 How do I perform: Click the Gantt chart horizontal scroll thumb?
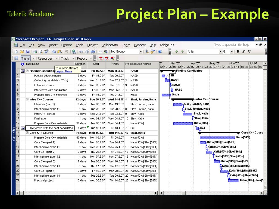[183, 193]
